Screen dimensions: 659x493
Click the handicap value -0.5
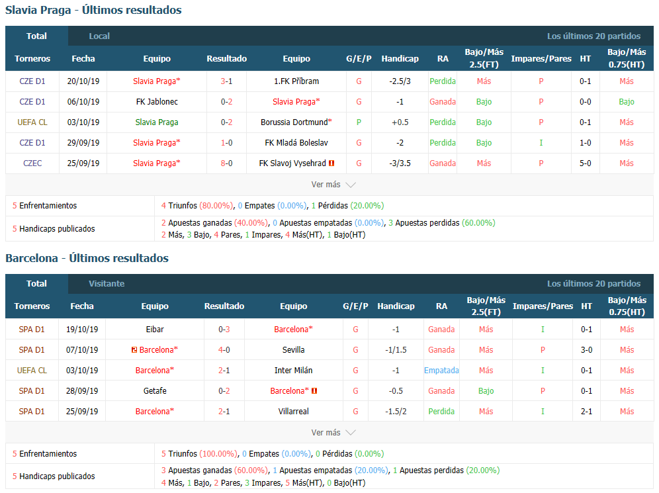[x=396, y=391]
